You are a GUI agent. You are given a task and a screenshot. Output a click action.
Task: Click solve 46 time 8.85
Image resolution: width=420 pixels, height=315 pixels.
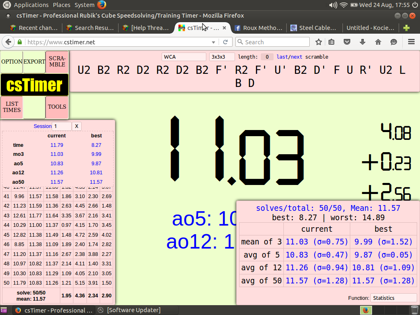coord(19,244)
